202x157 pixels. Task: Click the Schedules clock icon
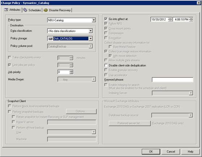25,10
